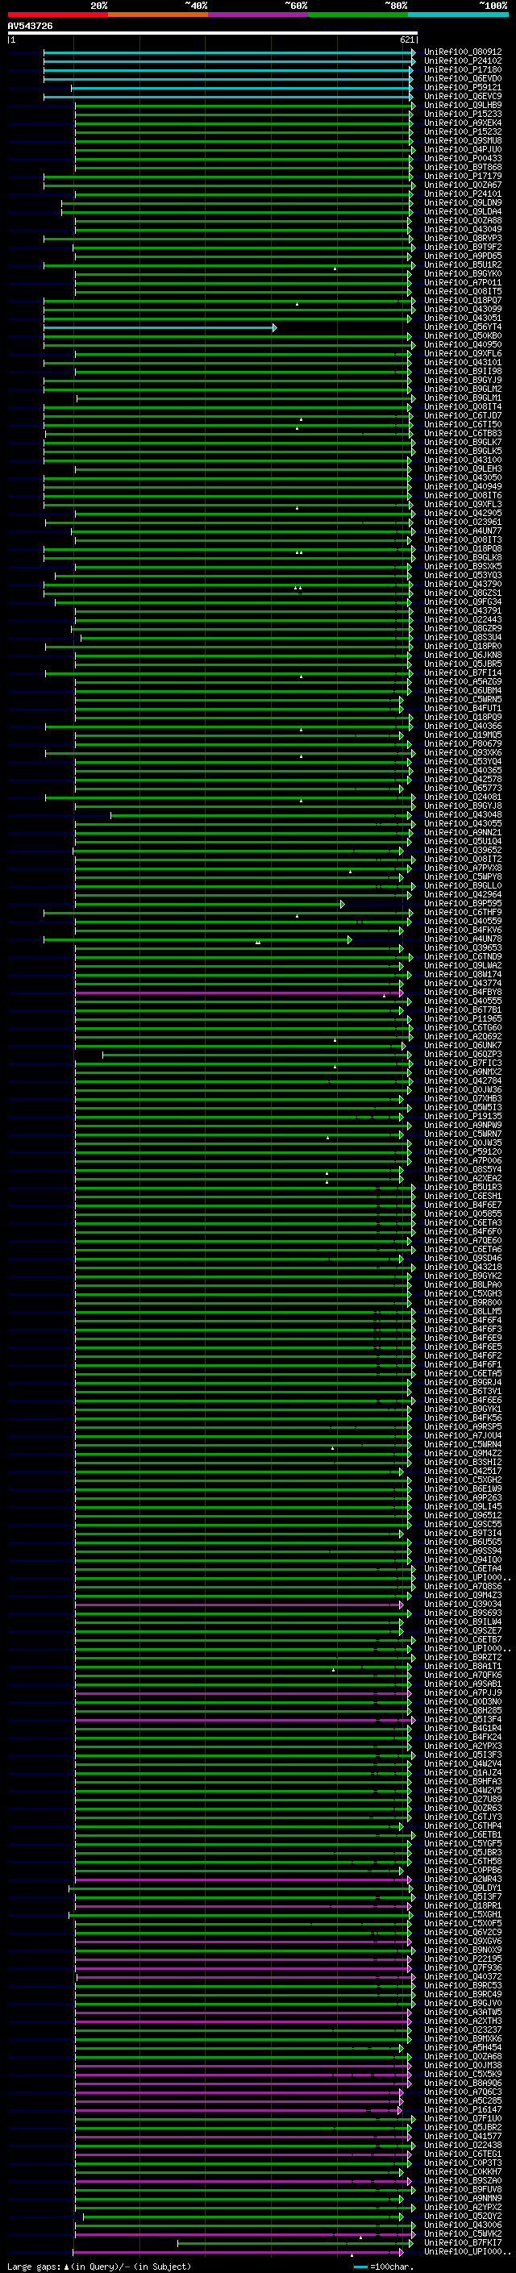Viewport: 516px width, 2273px height.
Task: Click the orange ~40% identity legend bar
Action: coord(158,15)
